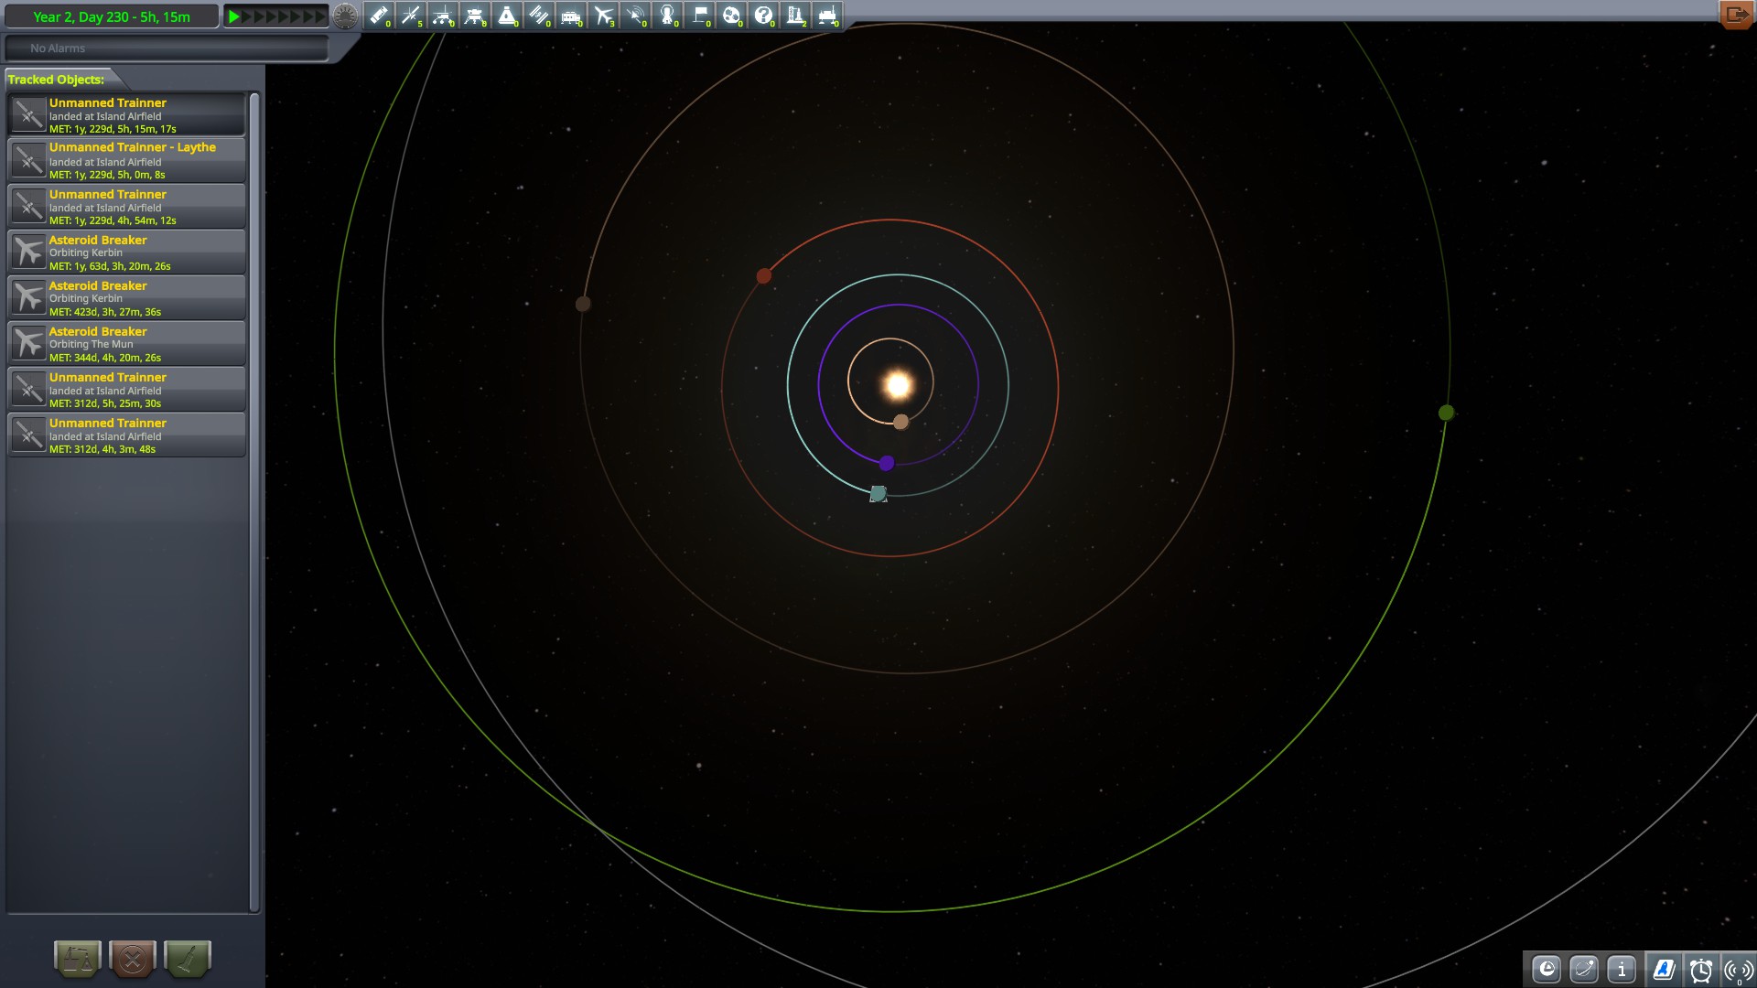Image resolution: width=1757 pixels, height=988 pixels.
Task: Click the Terminate vessel X button
Action: (x=133, y=959)
